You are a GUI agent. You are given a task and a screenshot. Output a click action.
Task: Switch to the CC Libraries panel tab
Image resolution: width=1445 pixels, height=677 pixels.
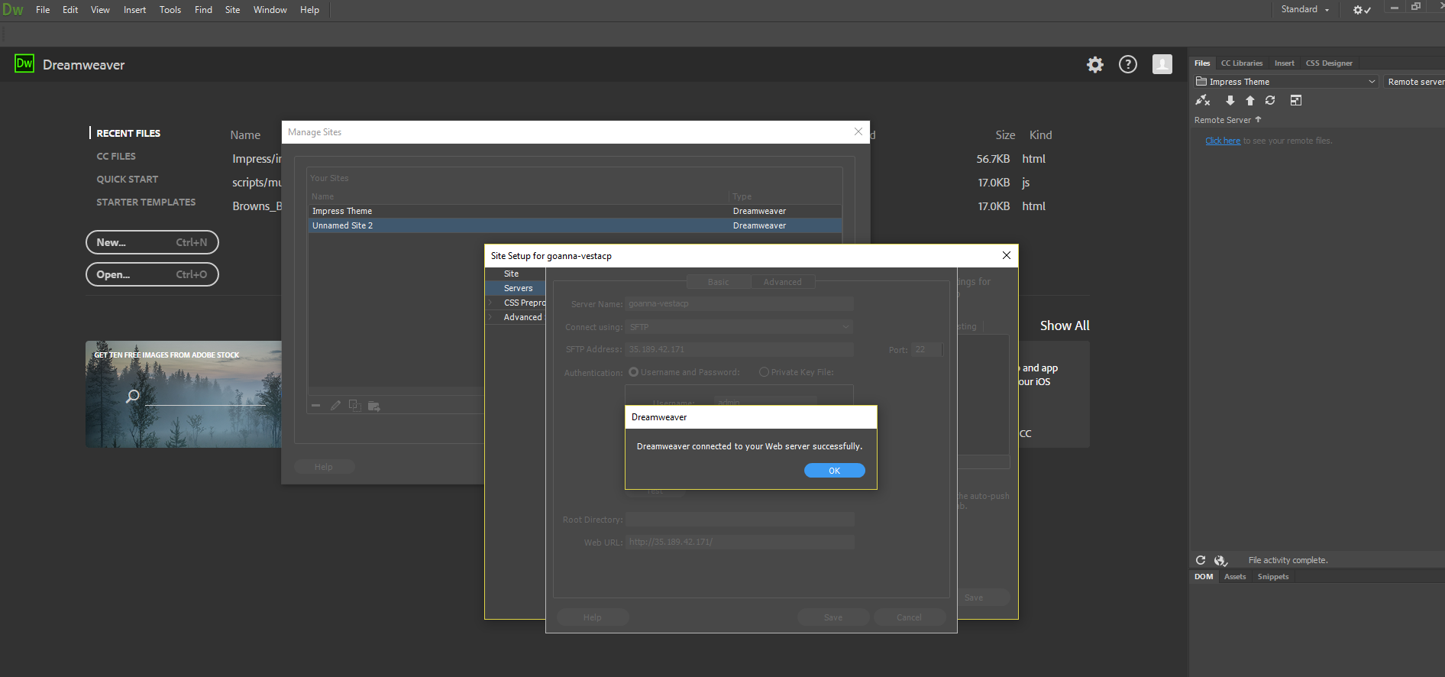click(x=1241, y=63)
